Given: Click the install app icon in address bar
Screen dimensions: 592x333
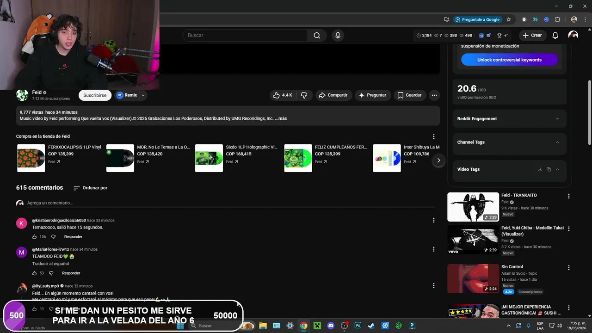Looking at the screenshot, I should [x=446, y=19].
